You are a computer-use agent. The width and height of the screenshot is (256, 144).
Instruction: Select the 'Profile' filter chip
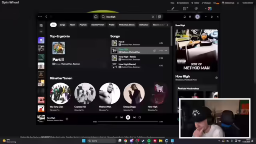(x=112, y=25)
